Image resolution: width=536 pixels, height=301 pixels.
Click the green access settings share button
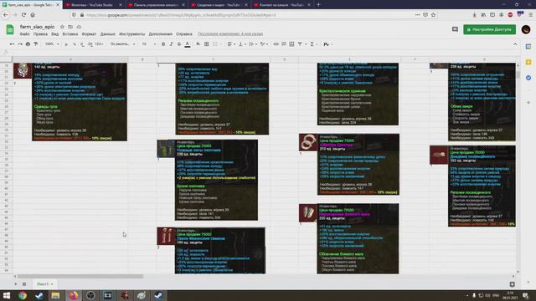click(489, 29)
